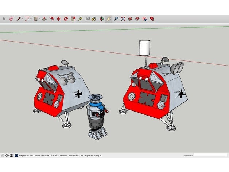Select the Offset tool
The width and height of the screenshot is (229, 172).
tap(51, 19)
